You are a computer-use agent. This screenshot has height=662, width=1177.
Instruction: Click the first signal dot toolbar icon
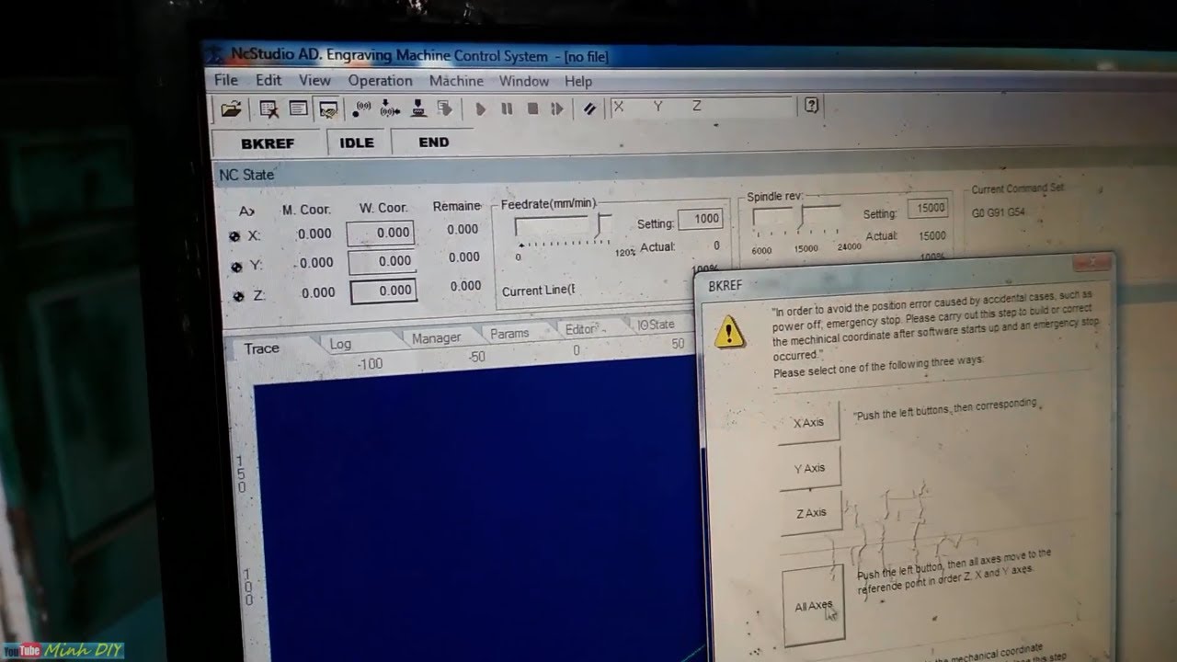361,108
